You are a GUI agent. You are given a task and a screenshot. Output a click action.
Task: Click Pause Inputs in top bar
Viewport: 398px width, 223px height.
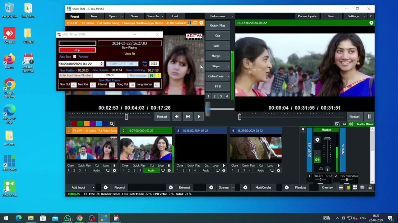(307, 16)
